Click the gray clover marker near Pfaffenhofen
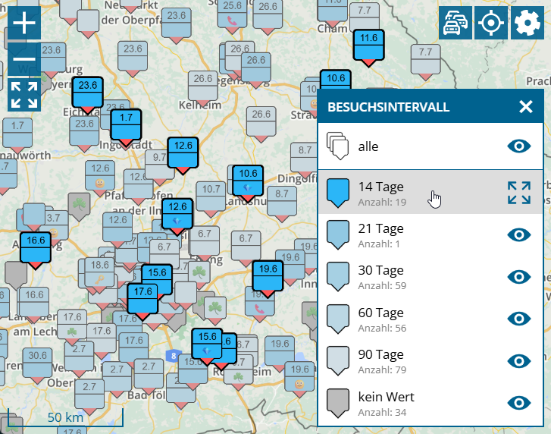This screenshot has width=551, height=434. coord(79,206)
